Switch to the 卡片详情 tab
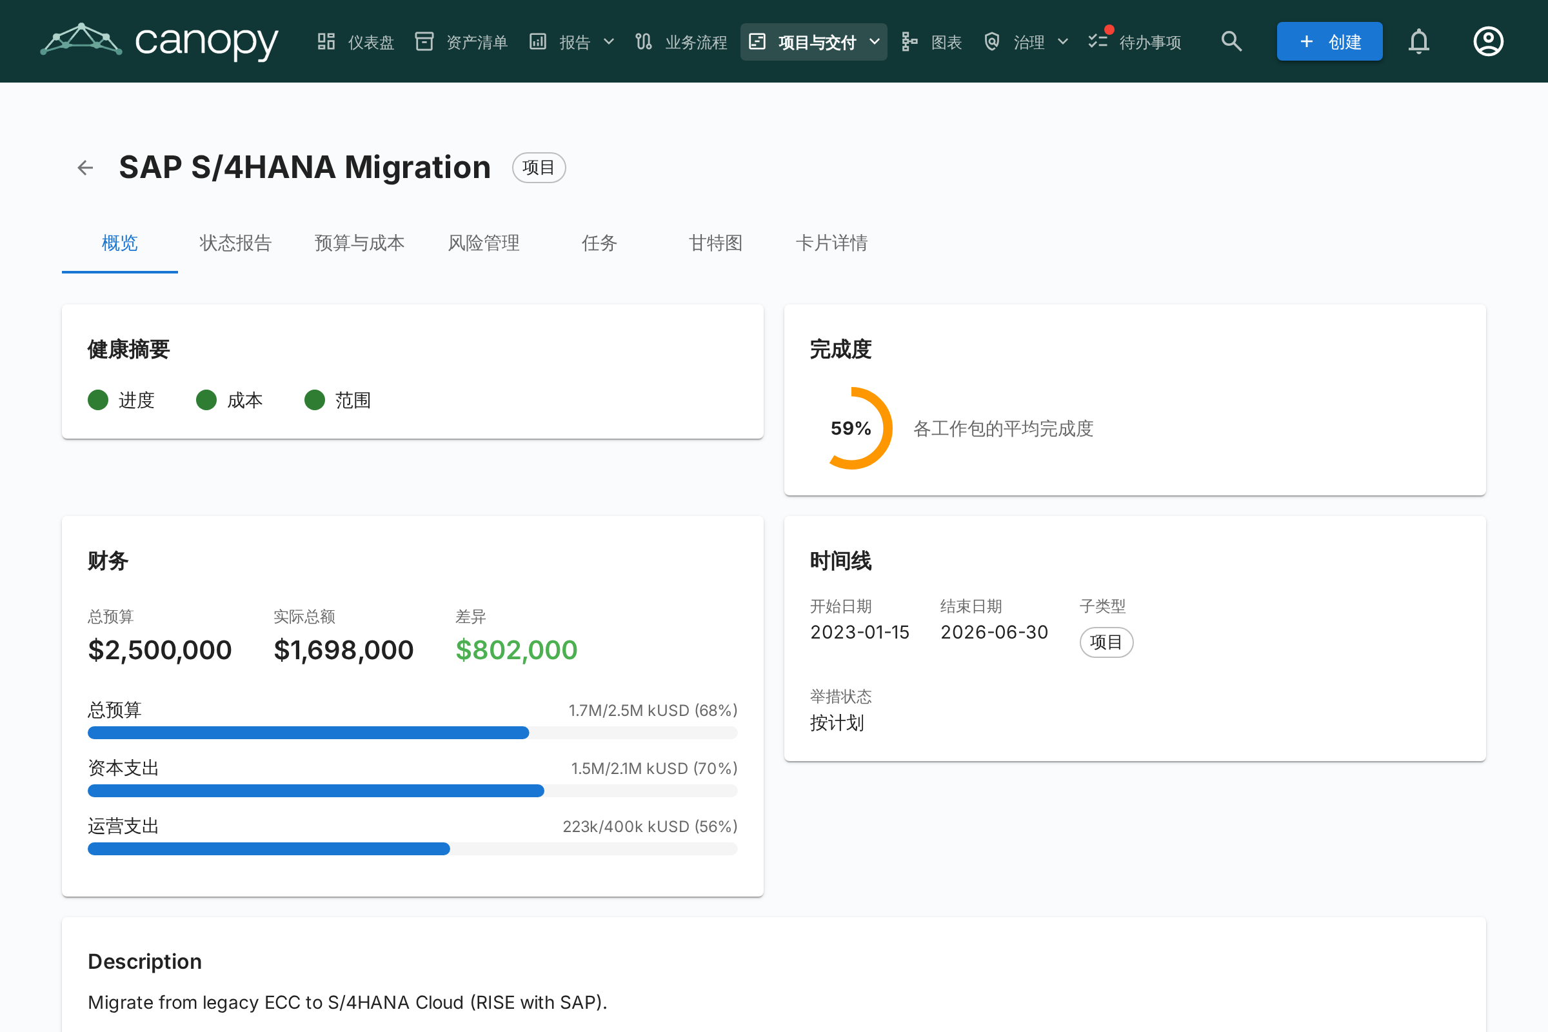 click(832, 244)
